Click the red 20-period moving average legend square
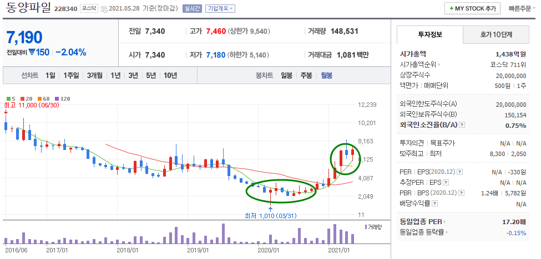541x259 pixels. 22,99
